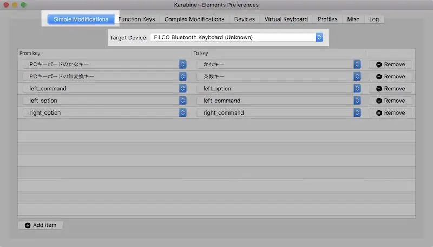Open the Target Device dropdown
Screen dimensions: 433x247
coord(237,37)
